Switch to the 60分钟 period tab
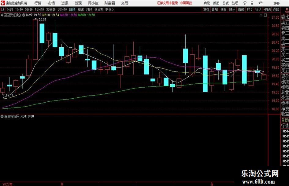The image size is (289, 186). (62, 9)
